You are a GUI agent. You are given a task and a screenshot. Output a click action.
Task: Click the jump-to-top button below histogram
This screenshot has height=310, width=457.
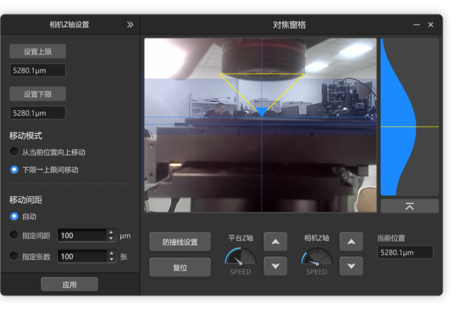409,206
